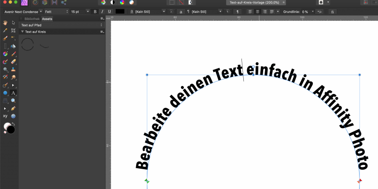Open the font family dropdown Avenir Next
The width and height of the screenshot is (378, 189).
tap(23, 11)
